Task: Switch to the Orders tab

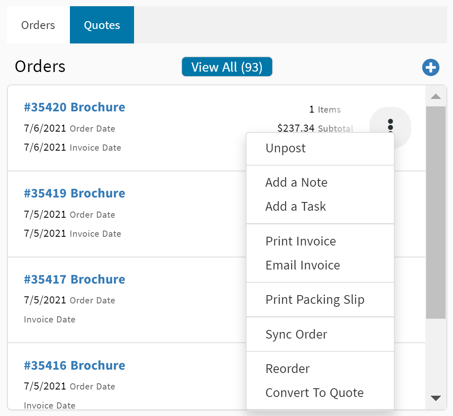Action: [x=38, y=25]
